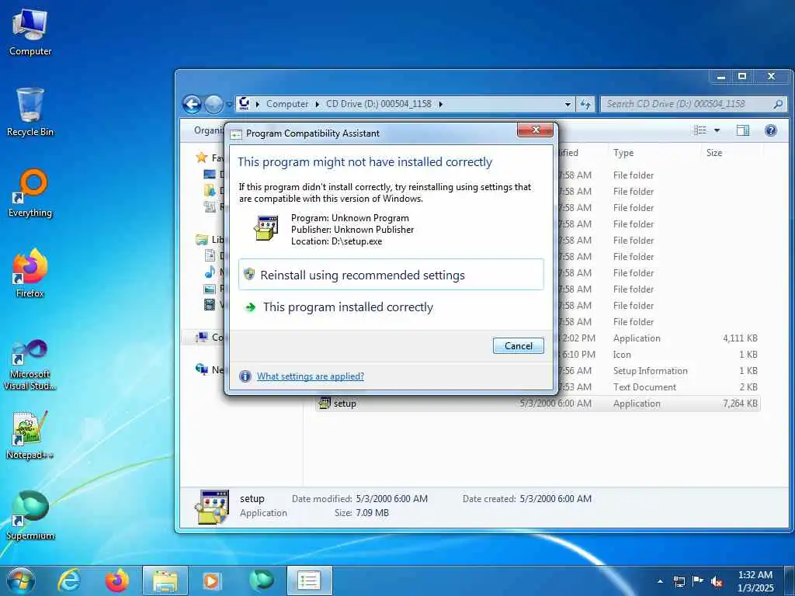Viewport: 795px width, 596px height.
Task: Click the Pictures library icon
Action: coord(210,289)
